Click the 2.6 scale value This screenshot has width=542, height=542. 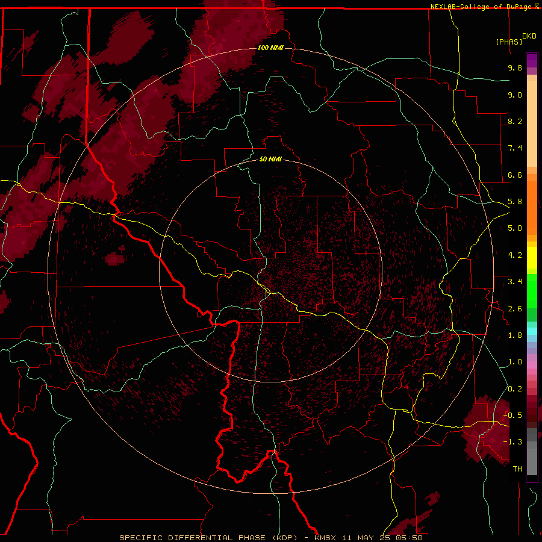(x=515, y=309)
